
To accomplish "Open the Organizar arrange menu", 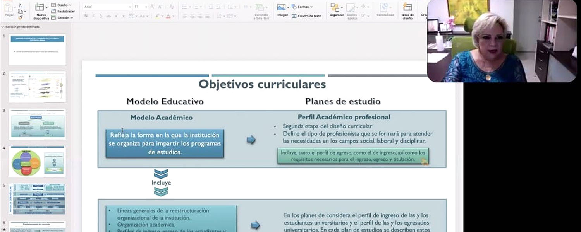I will click(x=337, y=10).
